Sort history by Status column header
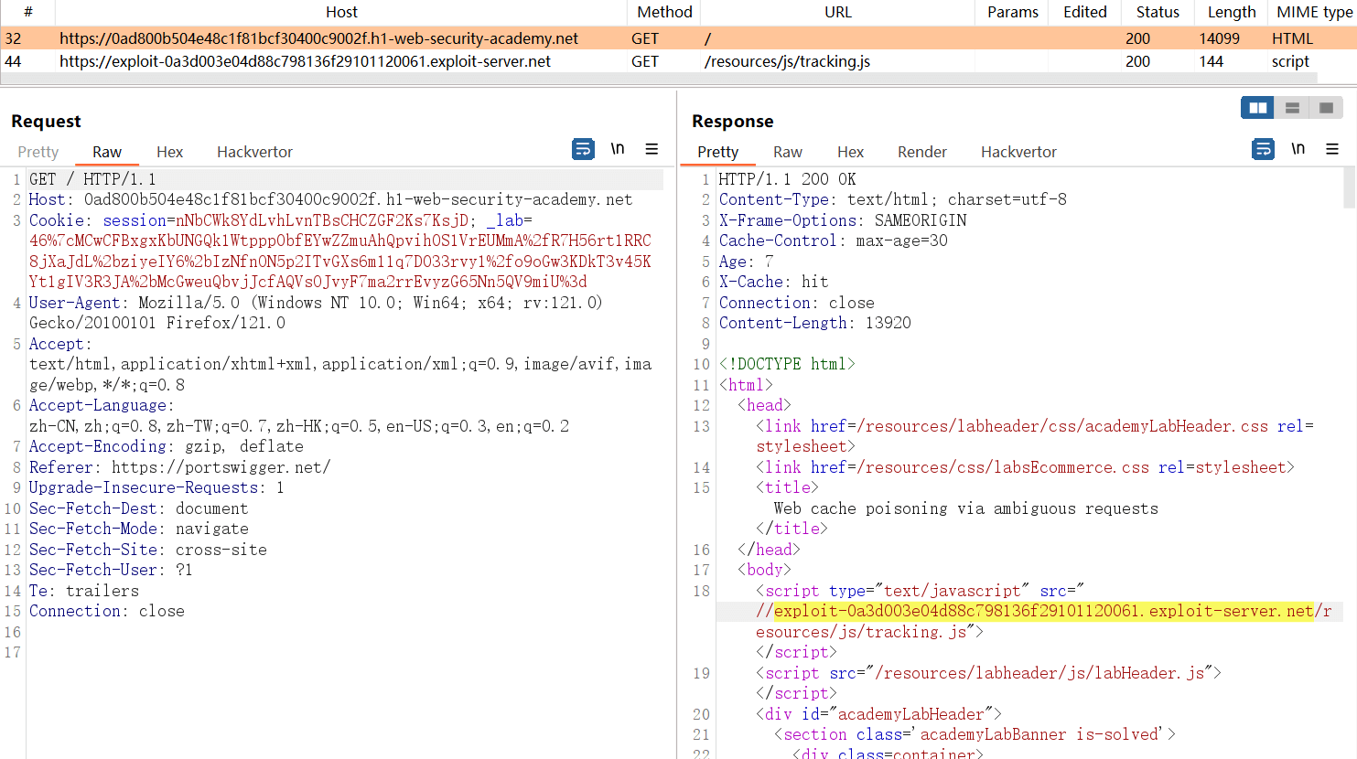 pyautogui.click(x=1158, y=12)
